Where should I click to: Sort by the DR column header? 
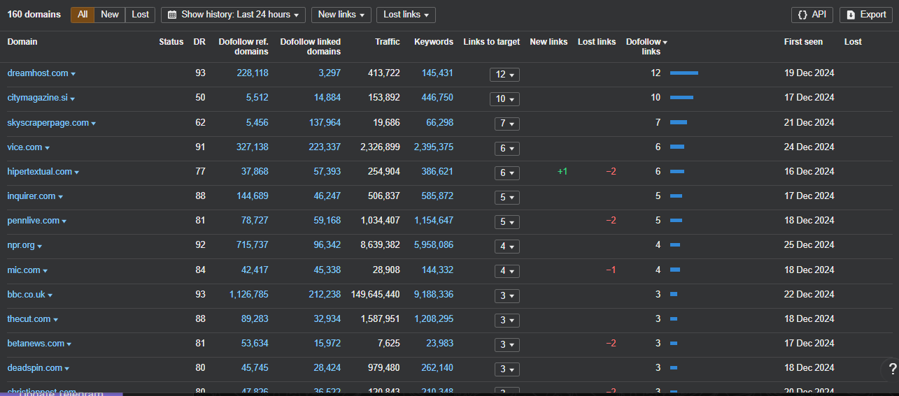coord(199,42)
